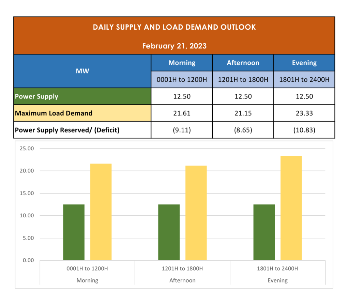Click the green Morning bar in chart

point(74,232)
